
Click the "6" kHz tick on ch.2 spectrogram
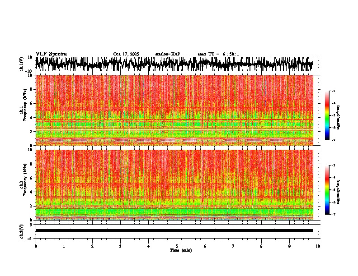pyautogui.click(x=31, y=178)
